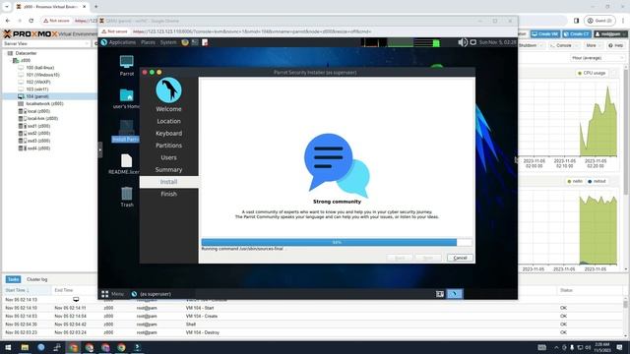630x354 pixels.
Task: Open README.license file icon on Parrot desktop
Action: click(126, 160)
